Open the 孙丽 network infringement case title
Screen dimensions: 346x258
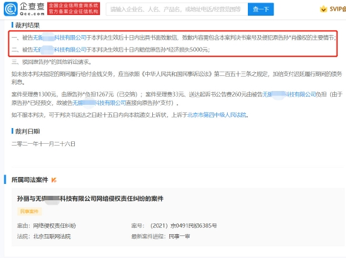(90, 198)
